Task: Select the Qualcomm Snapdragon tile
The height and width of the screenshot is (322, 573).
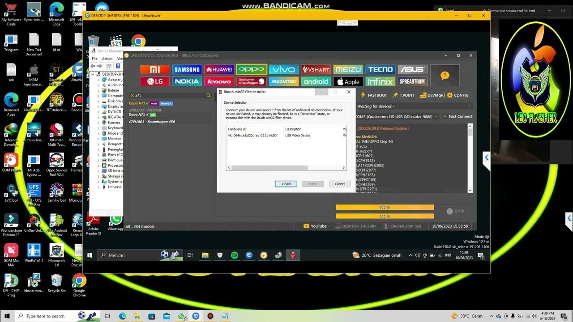Action: pos(252,81)
